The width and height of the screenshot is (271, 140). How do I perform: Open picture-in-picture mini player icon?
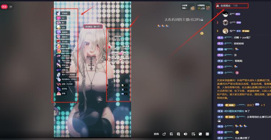click(x=193, y=134)
